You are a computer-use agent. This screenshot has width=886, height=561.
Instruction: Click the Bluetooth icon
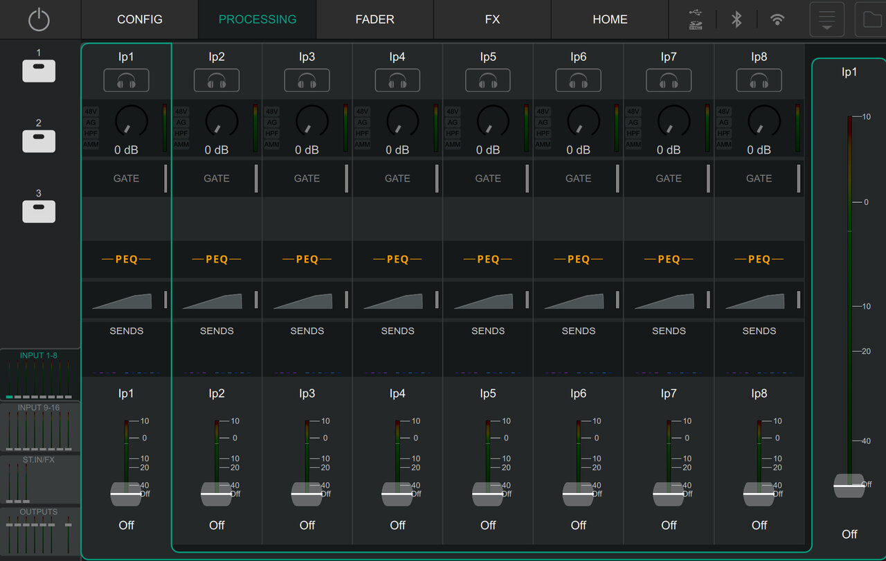[736, 19]
